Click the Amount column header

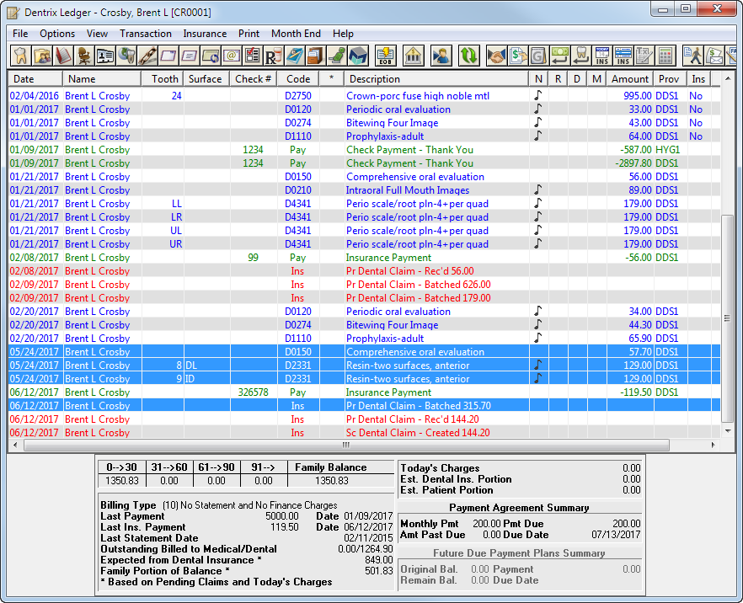tap(630, 79)
